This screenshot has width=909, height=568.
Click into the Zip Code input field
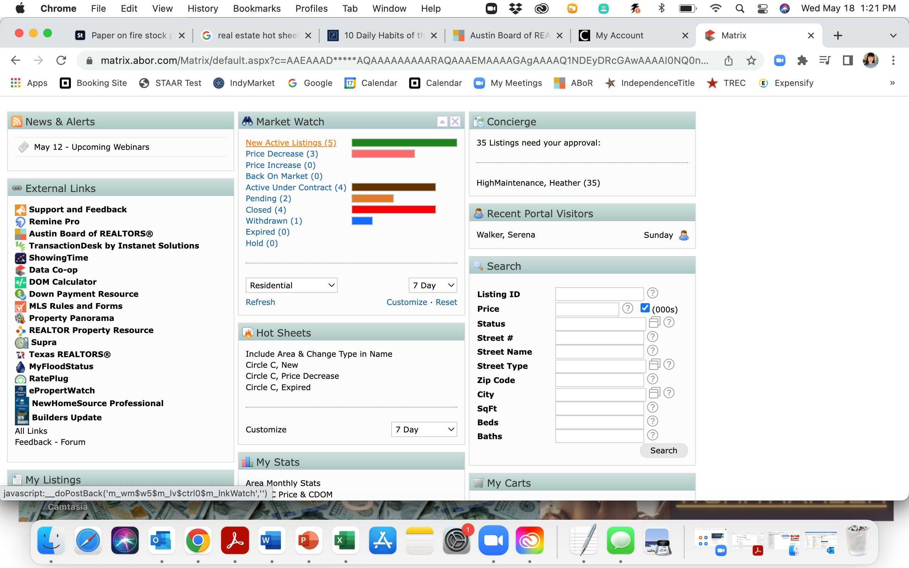point(599,380)
